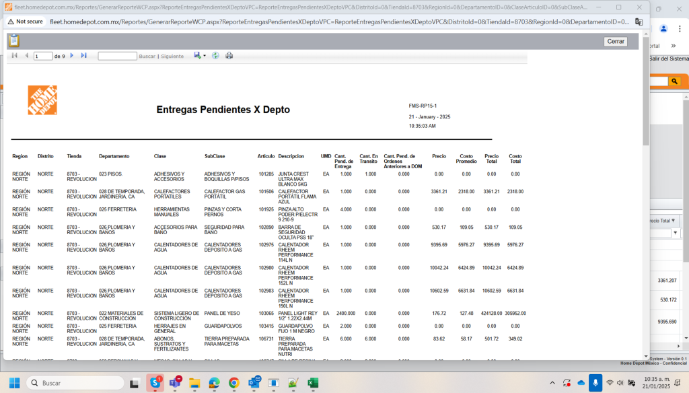Open Microsoft Edge from the taskbar
This screenshot has width=689, height=393.
coord(214,384)
